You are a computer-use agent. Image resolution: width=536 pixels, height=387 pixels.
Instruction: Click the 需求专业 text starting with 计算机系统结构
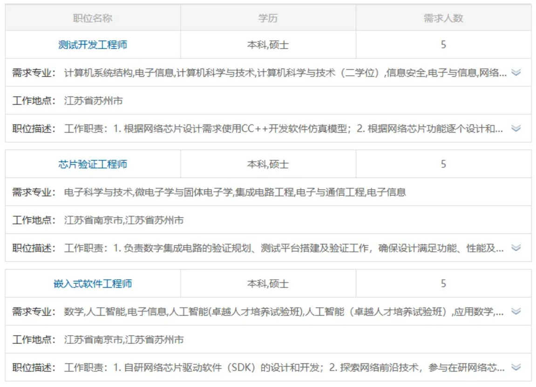(x=285, y=73)
